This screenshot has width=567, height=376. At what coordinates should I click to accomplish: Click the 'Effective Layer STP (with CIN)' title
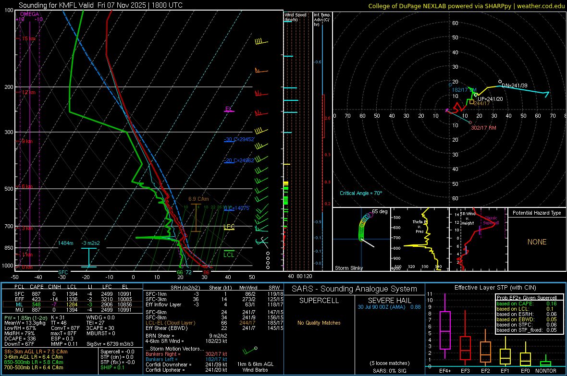coord(495,288)
